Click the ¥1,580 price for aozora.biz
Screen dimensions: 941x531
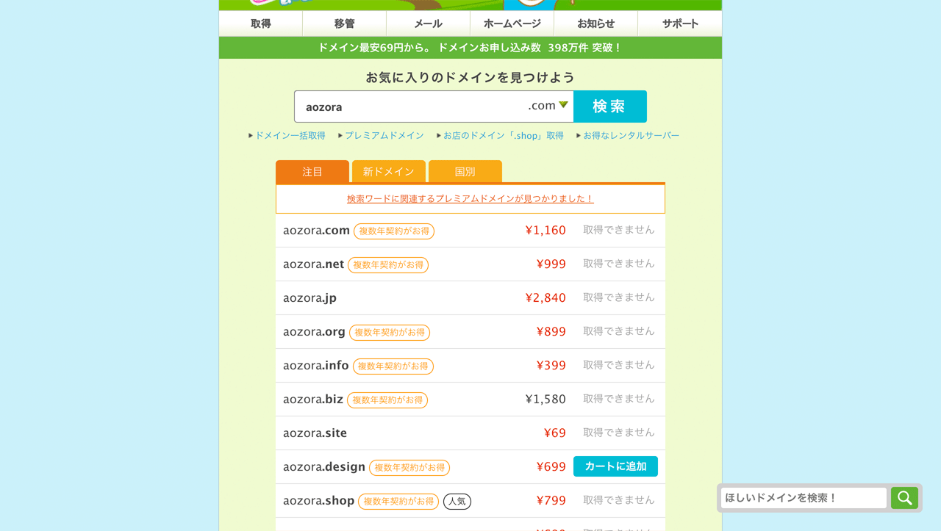545,400
